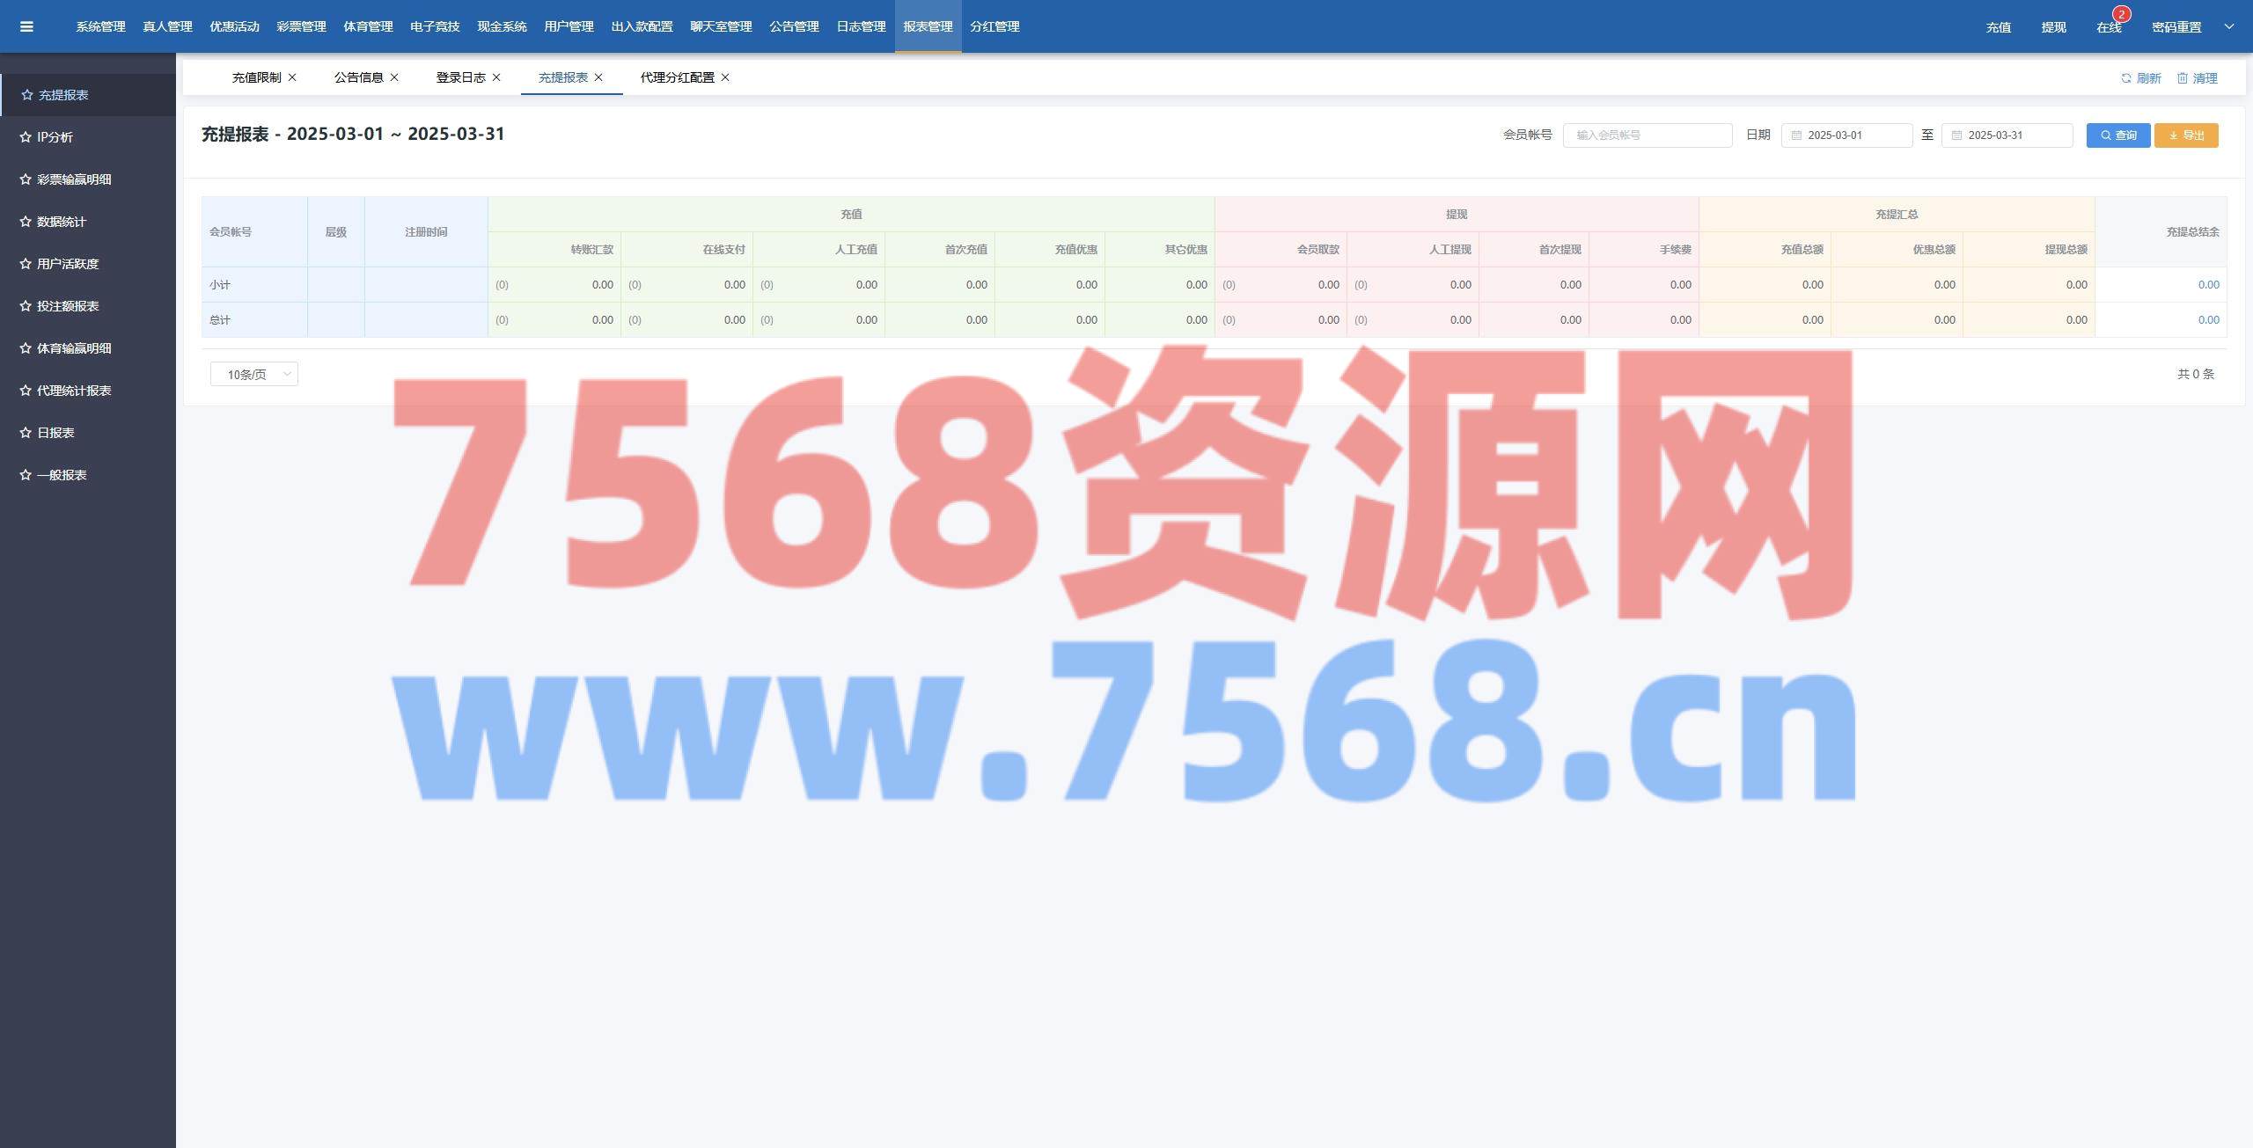Click the 清理 trash icon

coord(2183,78)
